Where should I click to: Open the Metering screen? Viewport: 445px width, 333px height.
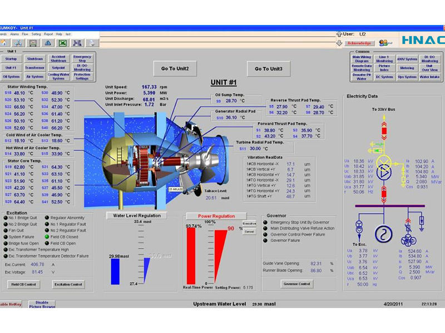407,68
